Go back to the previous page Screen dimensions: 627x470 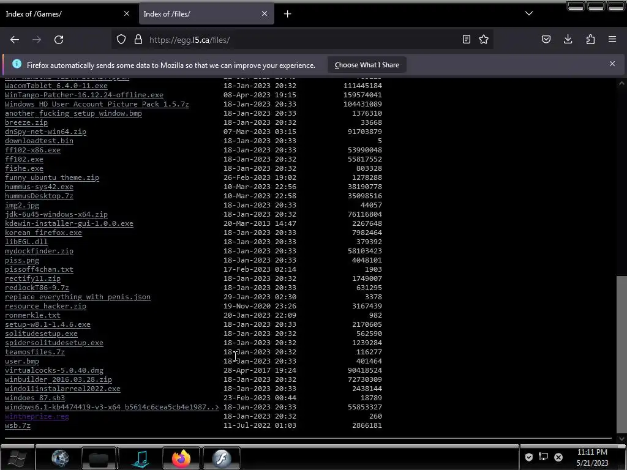[x=15, y=40]
